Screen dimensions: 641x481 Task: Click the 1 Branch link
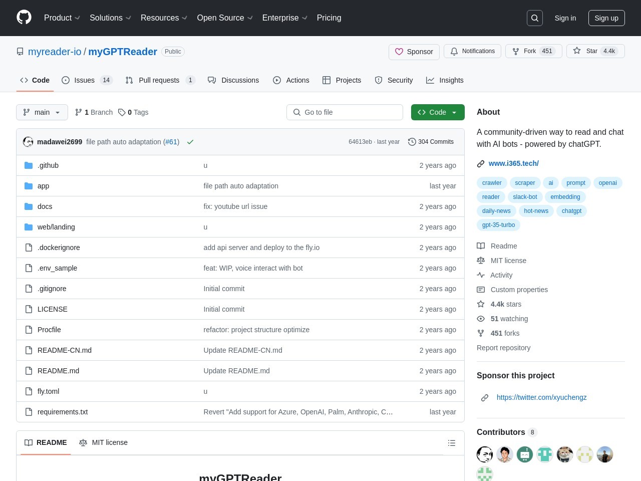[94, 112]
